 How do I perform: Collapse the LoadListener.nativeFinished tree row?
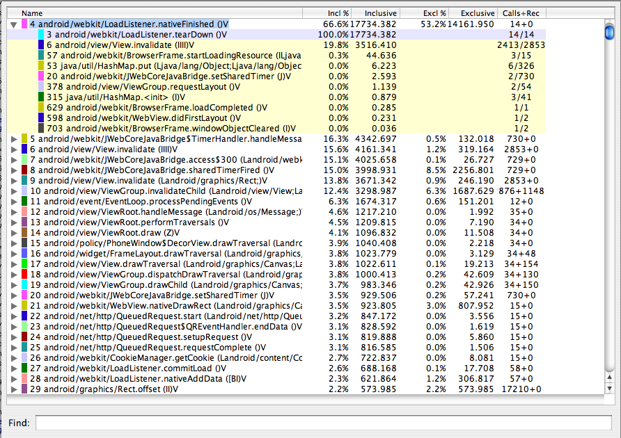(x=14, y=24)
